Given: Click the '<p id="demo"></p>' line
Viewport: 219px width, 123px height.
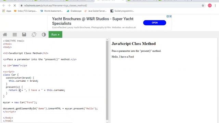Looking at the screenshot, I should click(15, 65).
